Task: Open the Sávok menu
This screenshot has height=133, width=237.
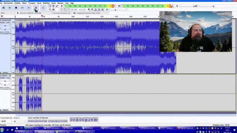Action: point(39,3)
